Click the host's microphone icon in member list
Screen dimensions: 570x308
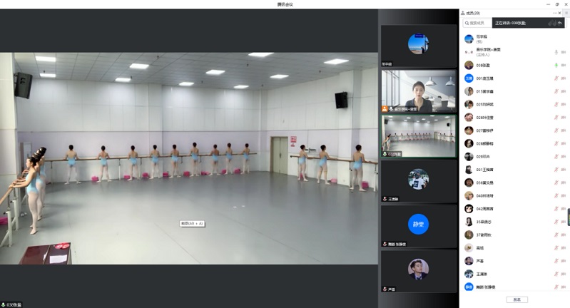[555, 51]
